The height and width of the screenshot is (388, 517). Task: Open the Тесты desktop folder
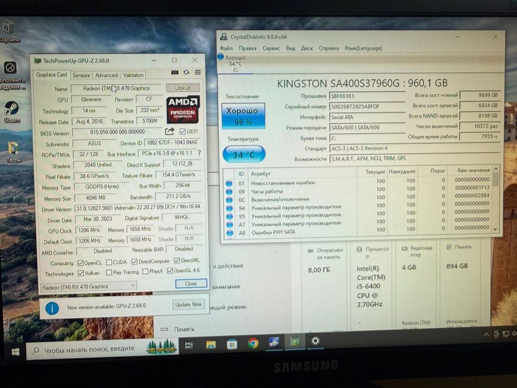coord(13,152)
